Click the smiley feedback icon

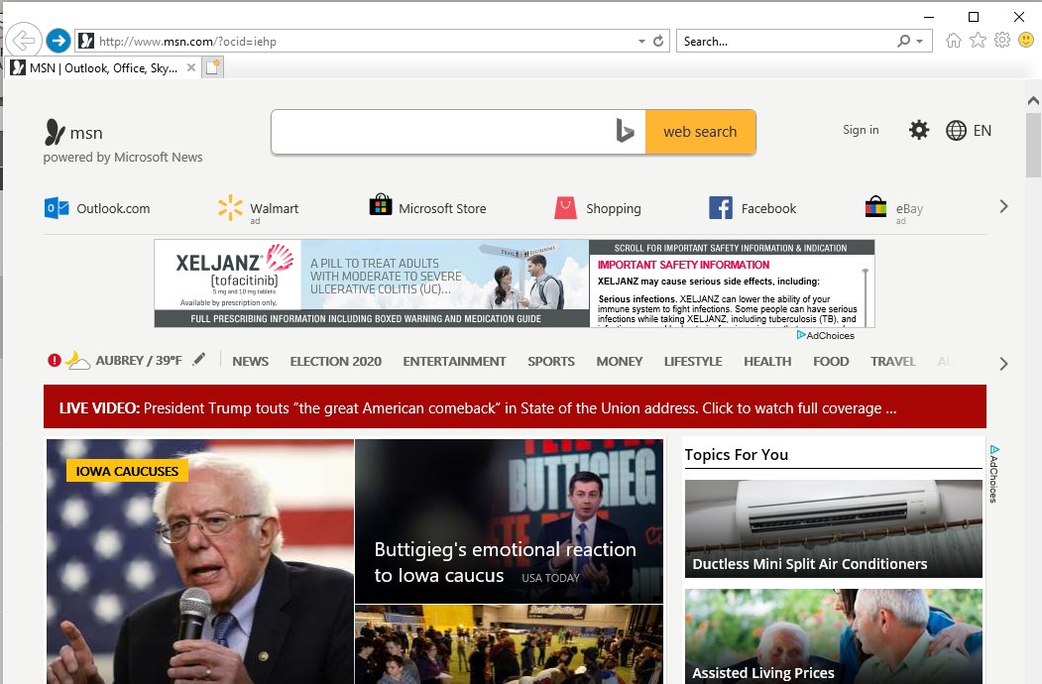(x=1026, y=41)
